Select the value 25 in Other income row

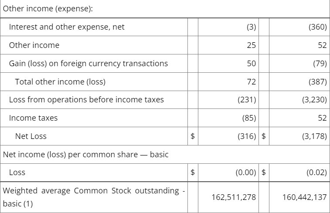click(x=251, y=45)
